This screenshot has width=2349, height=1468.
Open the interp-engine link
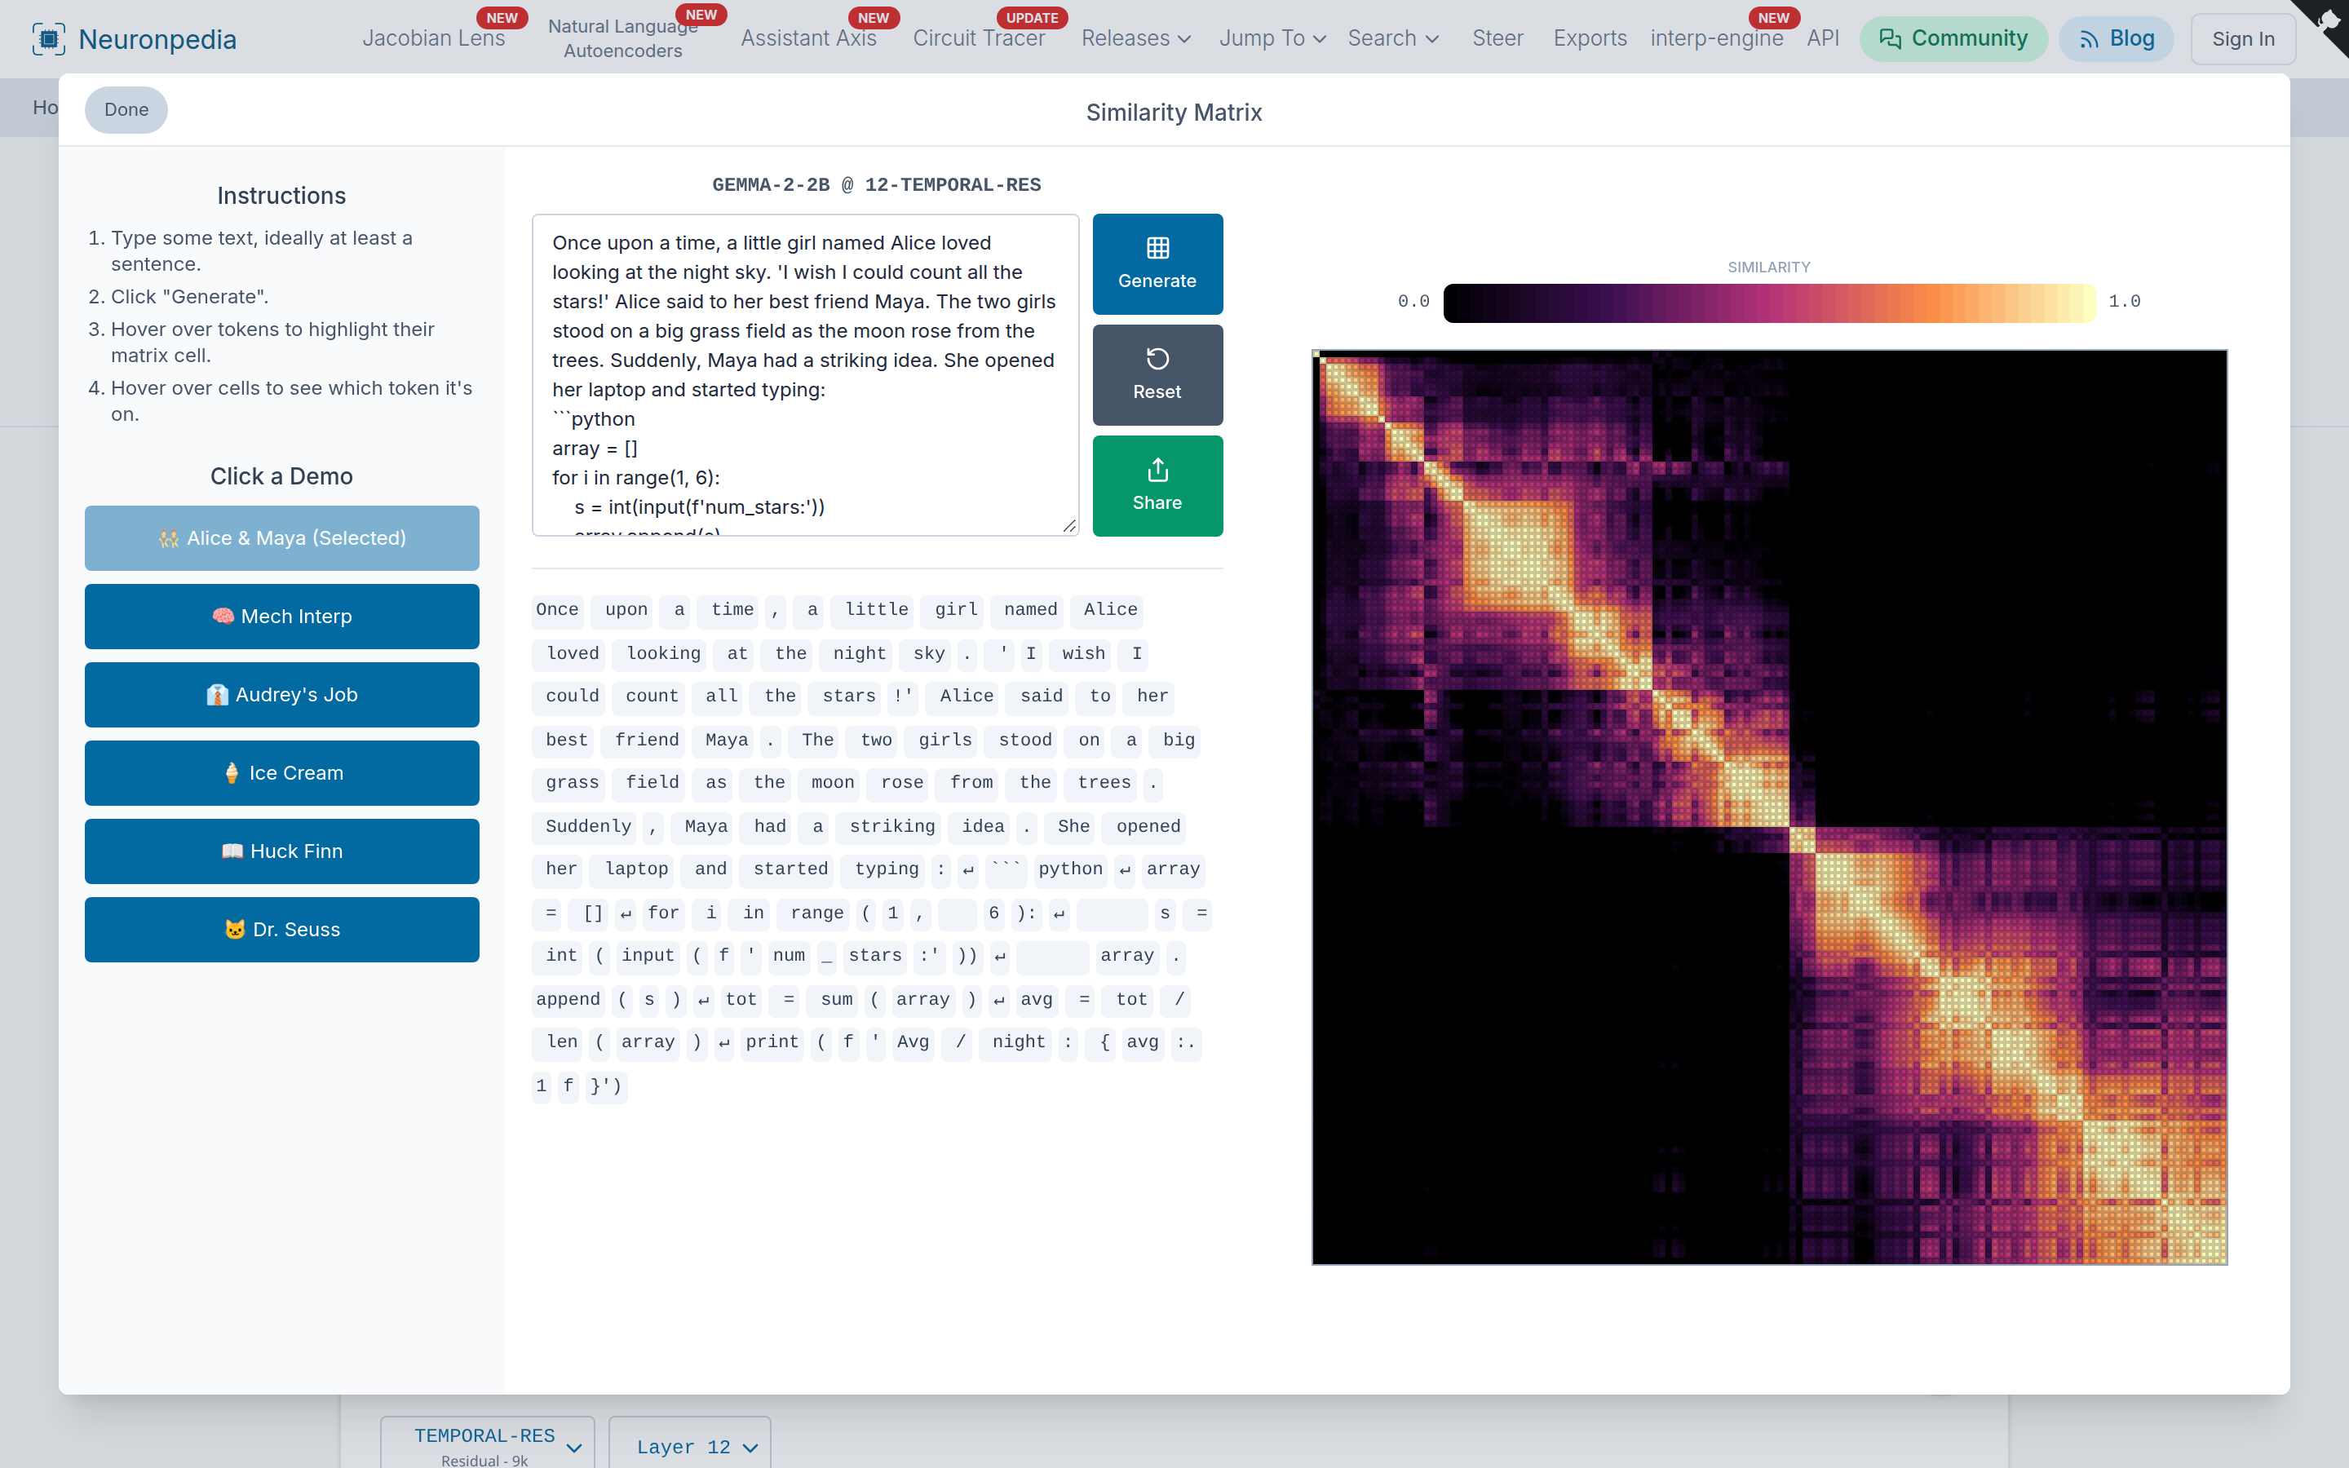click(x=1716, y=39)
